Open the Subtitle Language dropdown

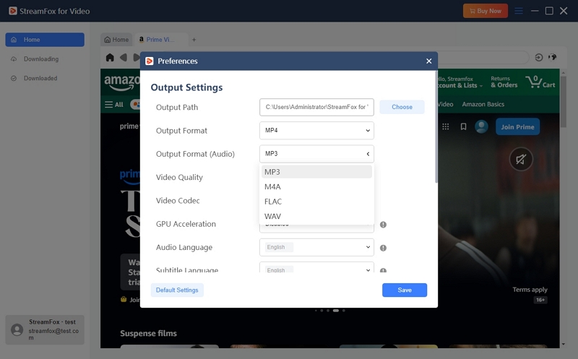tap(316, 268)
